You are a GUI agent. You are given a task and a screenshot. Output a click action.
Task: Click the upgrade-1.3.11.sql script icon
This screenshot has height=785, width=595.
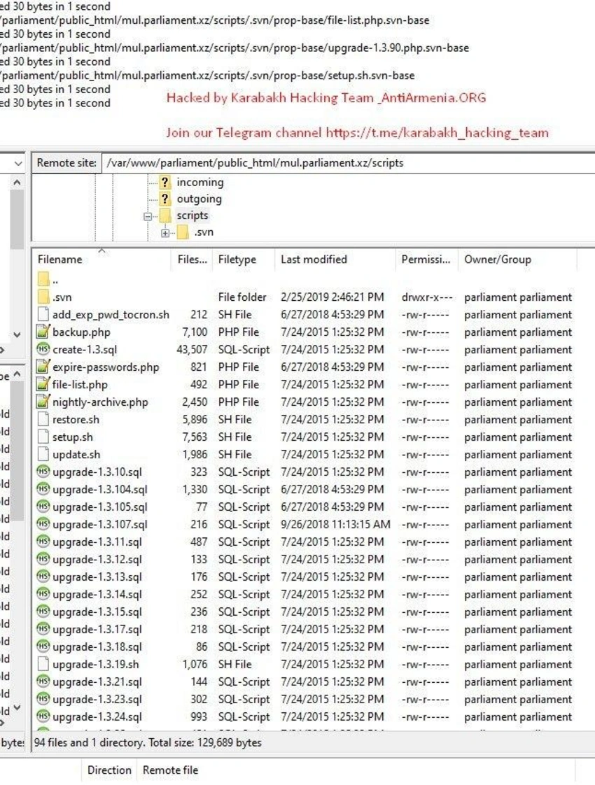pyautogui.click(x=43, y=542)
